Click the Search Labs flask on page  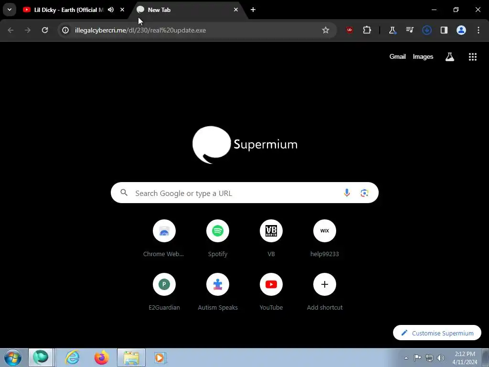[450, 57]
